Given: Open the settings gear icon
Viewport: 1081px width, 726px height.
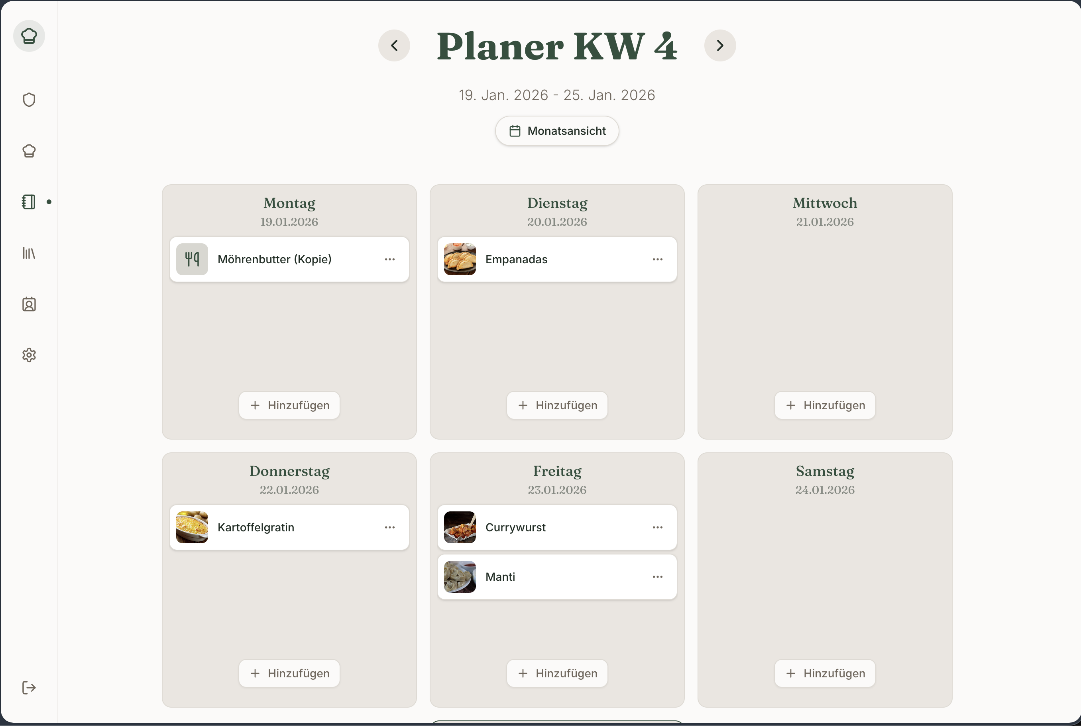Looking at the screenshot, I should (x=29, y=355).
